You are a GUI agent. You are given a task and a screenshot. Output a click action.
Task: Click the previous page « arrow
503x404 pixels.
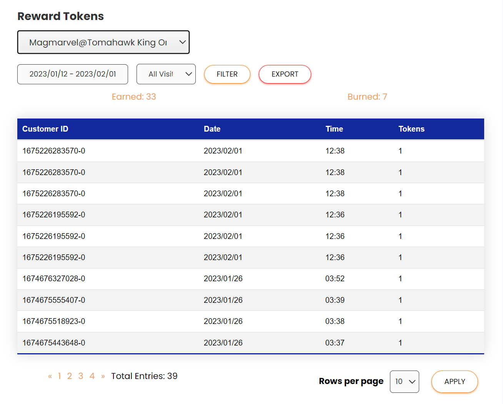(50, 376)
